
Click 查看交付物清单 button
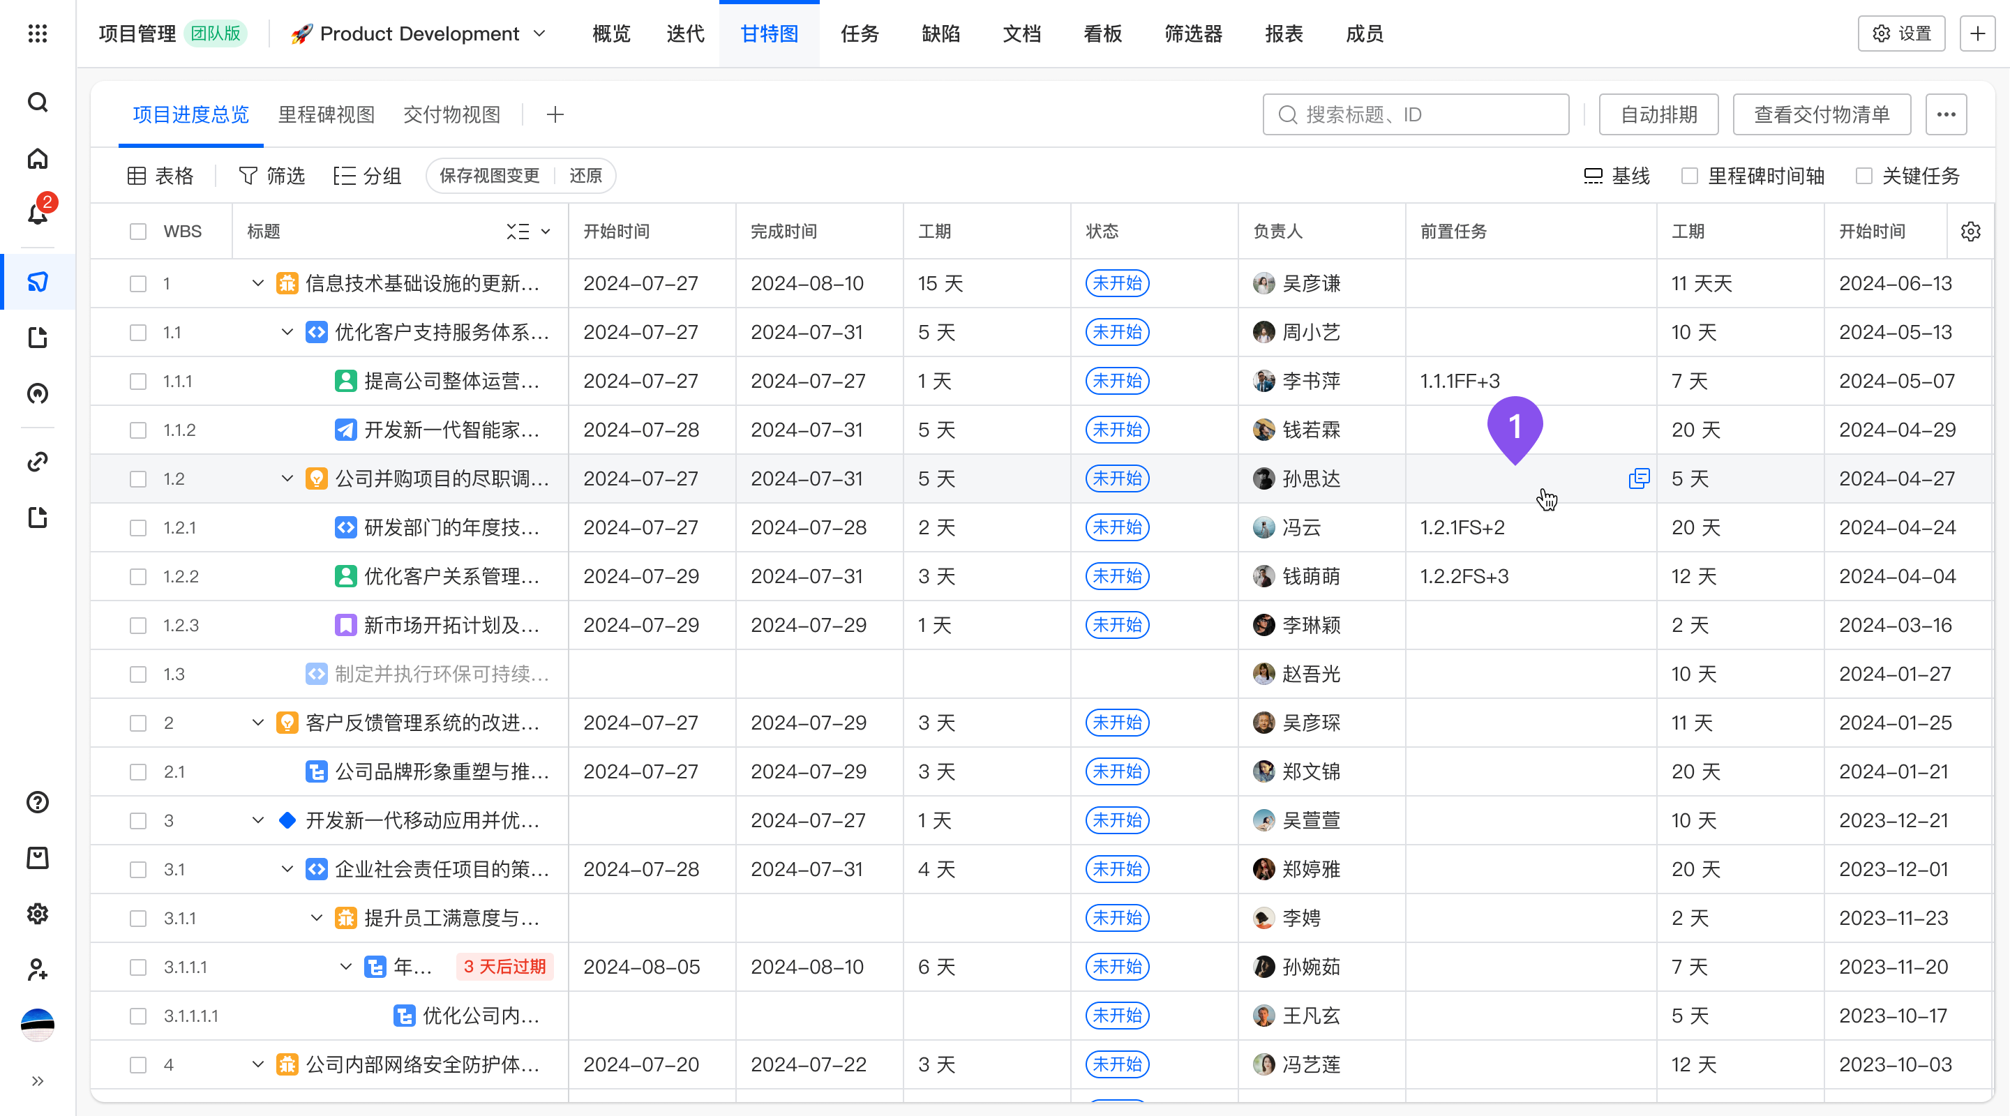1822,114
